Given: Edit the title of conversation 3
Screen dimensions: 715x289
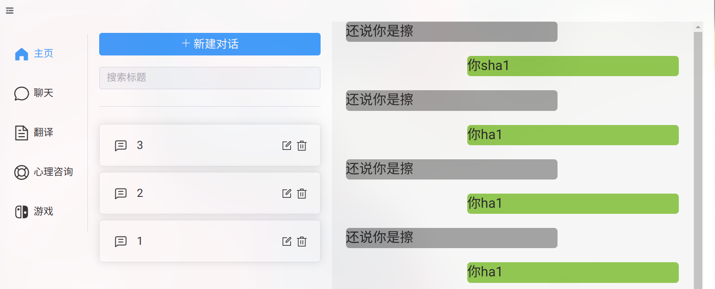Looking at the screenshot, I should (x=287, y=146).
